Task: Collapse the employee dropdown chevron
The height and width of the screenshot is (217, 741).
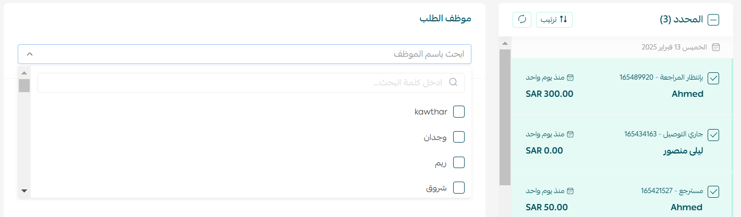Action: (x=30, y=54)
